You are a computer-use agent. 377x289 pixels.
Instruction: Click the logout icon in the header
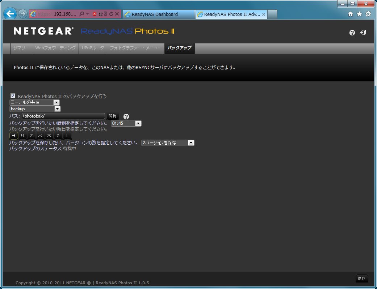point(363,33)
